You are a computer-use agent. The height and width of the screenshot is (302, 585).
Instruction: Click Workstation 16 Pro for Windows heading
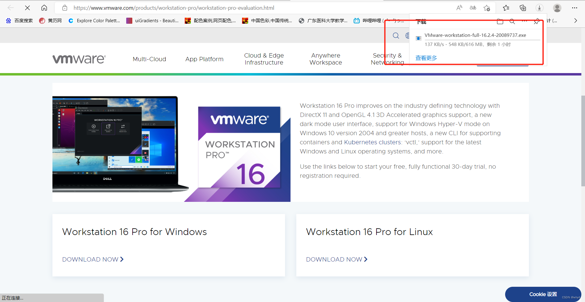[134, 232]
